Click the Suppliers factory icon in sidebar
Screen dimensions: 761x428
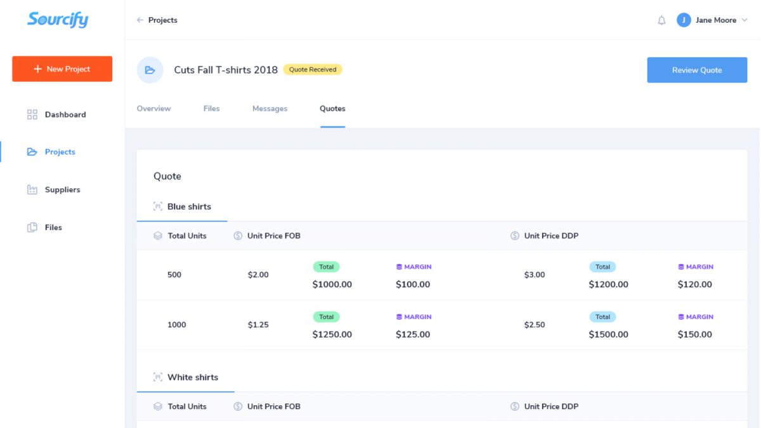pos(32,190)
